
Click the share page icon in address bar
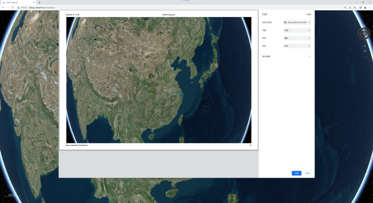point(350,7)
